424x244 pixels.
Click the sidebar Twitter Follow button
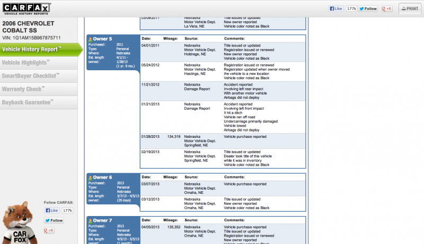[x=54, y=220]
